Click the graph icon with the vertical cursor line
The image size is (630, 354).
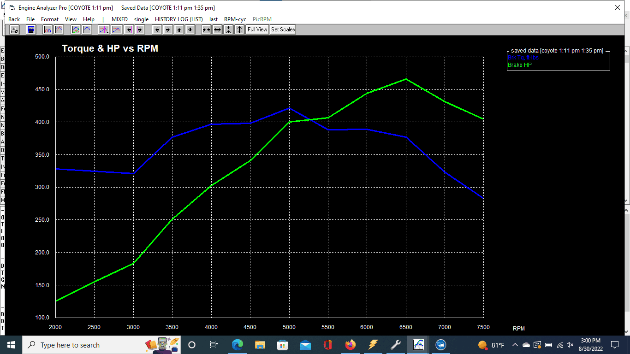pyautogui.click(x=104, y=29)
